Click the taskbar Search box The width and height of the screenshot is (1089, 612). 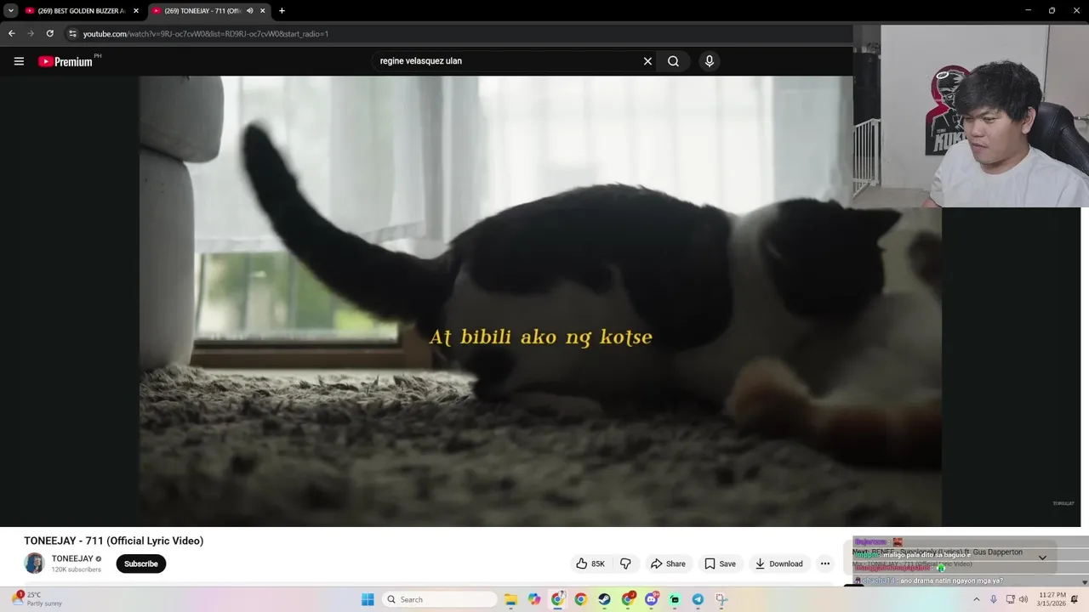pyautogui.click(x=439, y=599)
